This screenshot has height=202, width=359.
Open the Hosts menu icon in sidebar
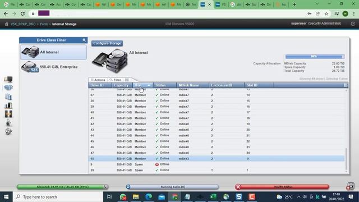(x=8, y=105)
